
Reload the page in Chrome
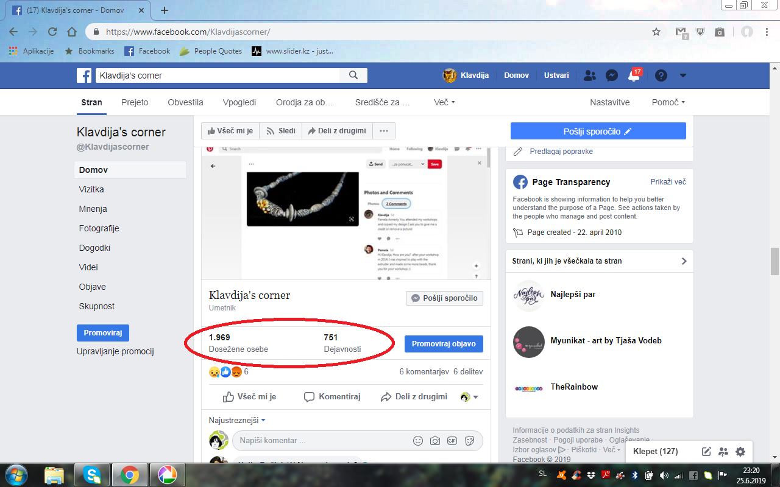tap(52, 32)
